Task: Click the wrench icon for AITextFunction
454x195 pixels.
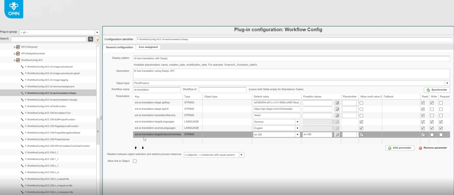Action: tap(22, 106)
